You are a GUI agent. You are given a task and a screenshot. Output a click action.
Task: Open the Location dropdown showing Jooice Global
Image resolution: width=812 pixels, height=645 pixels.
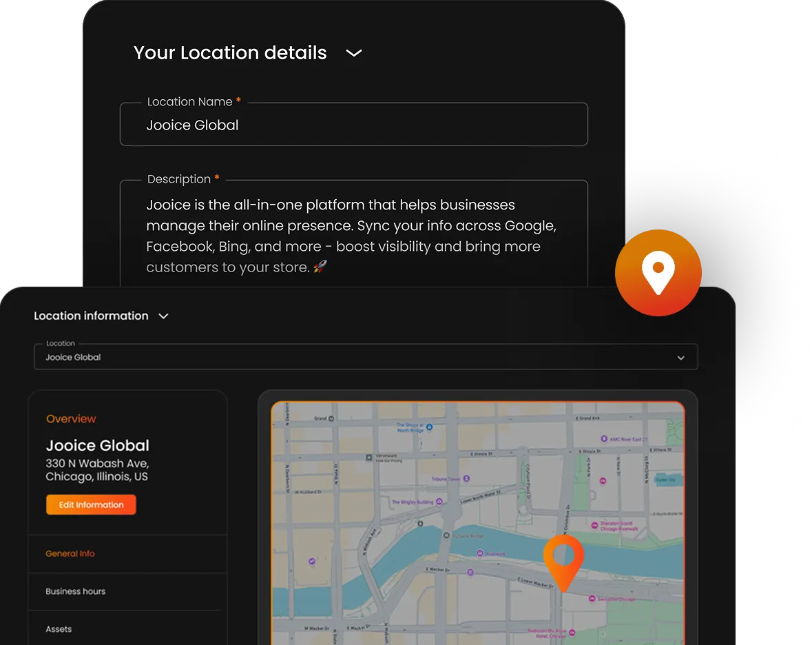tap(366, 357)
